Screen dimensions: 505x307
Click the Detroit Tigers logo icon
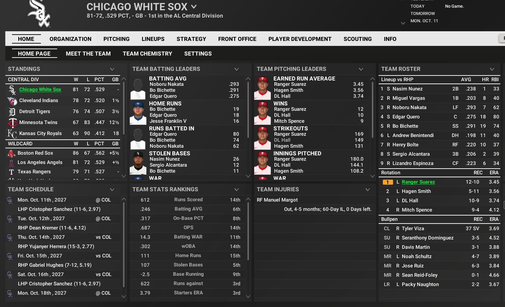tap(12, 112)
